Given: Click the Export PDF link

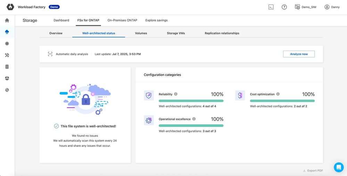Looking at the screenshot, I should tap(313, 171).
